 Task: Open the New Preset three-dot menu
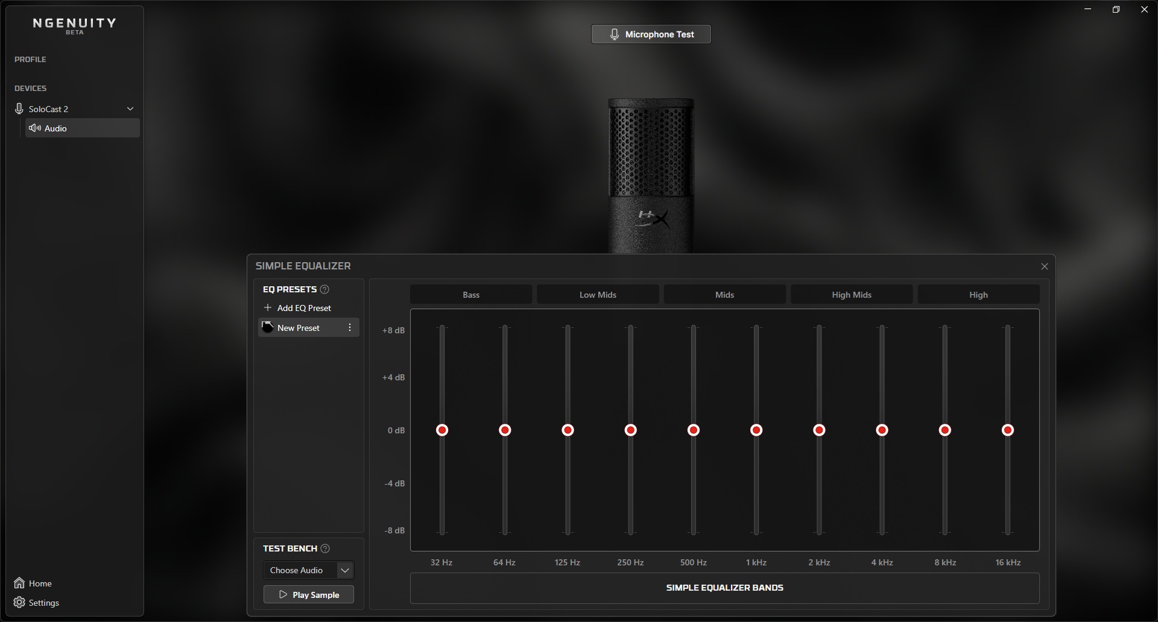tap(350, 328)
